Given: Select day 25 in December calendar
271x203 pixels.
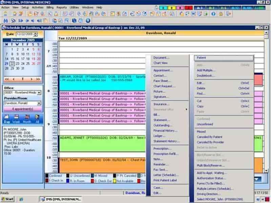Looking at the screenshot, I should click(28, 64).
